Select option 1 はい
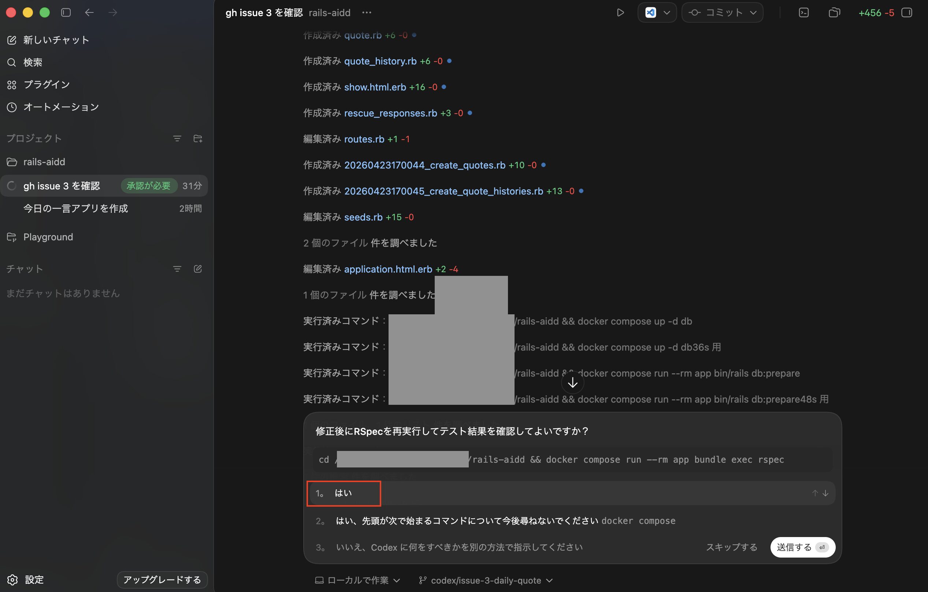928x592 pixels. click(344, 493)
